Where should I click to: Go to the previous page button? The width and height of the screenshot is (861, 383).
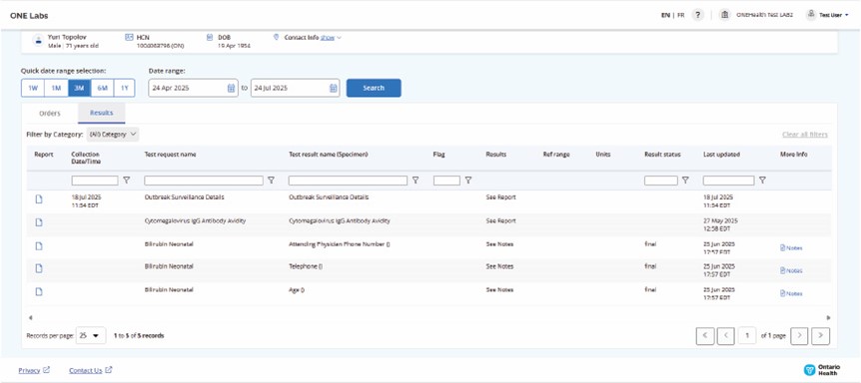point(726,336)
